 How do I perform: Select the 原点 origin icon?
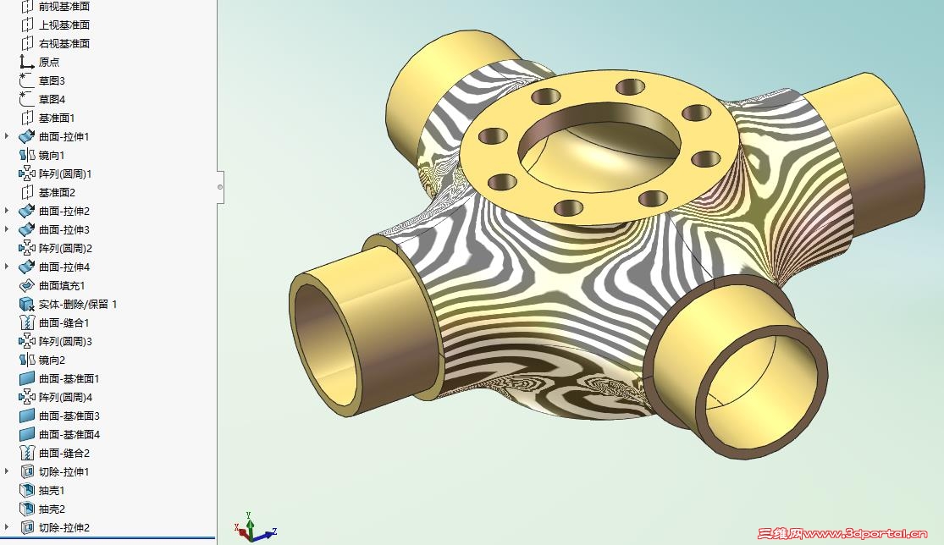pyautogui.click(x=27, y=62)
